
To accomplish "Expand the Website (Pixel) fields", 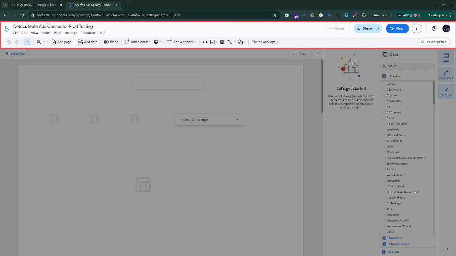I will tap(395, 175).
